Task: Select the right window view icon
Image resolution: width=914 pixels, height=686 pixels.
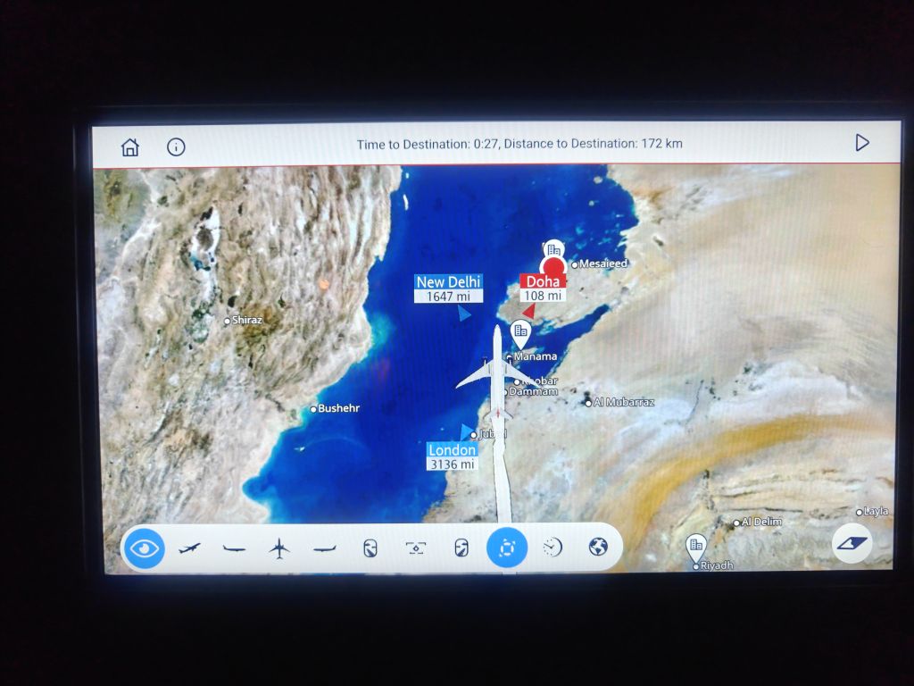Action: (x=461, y=548)
